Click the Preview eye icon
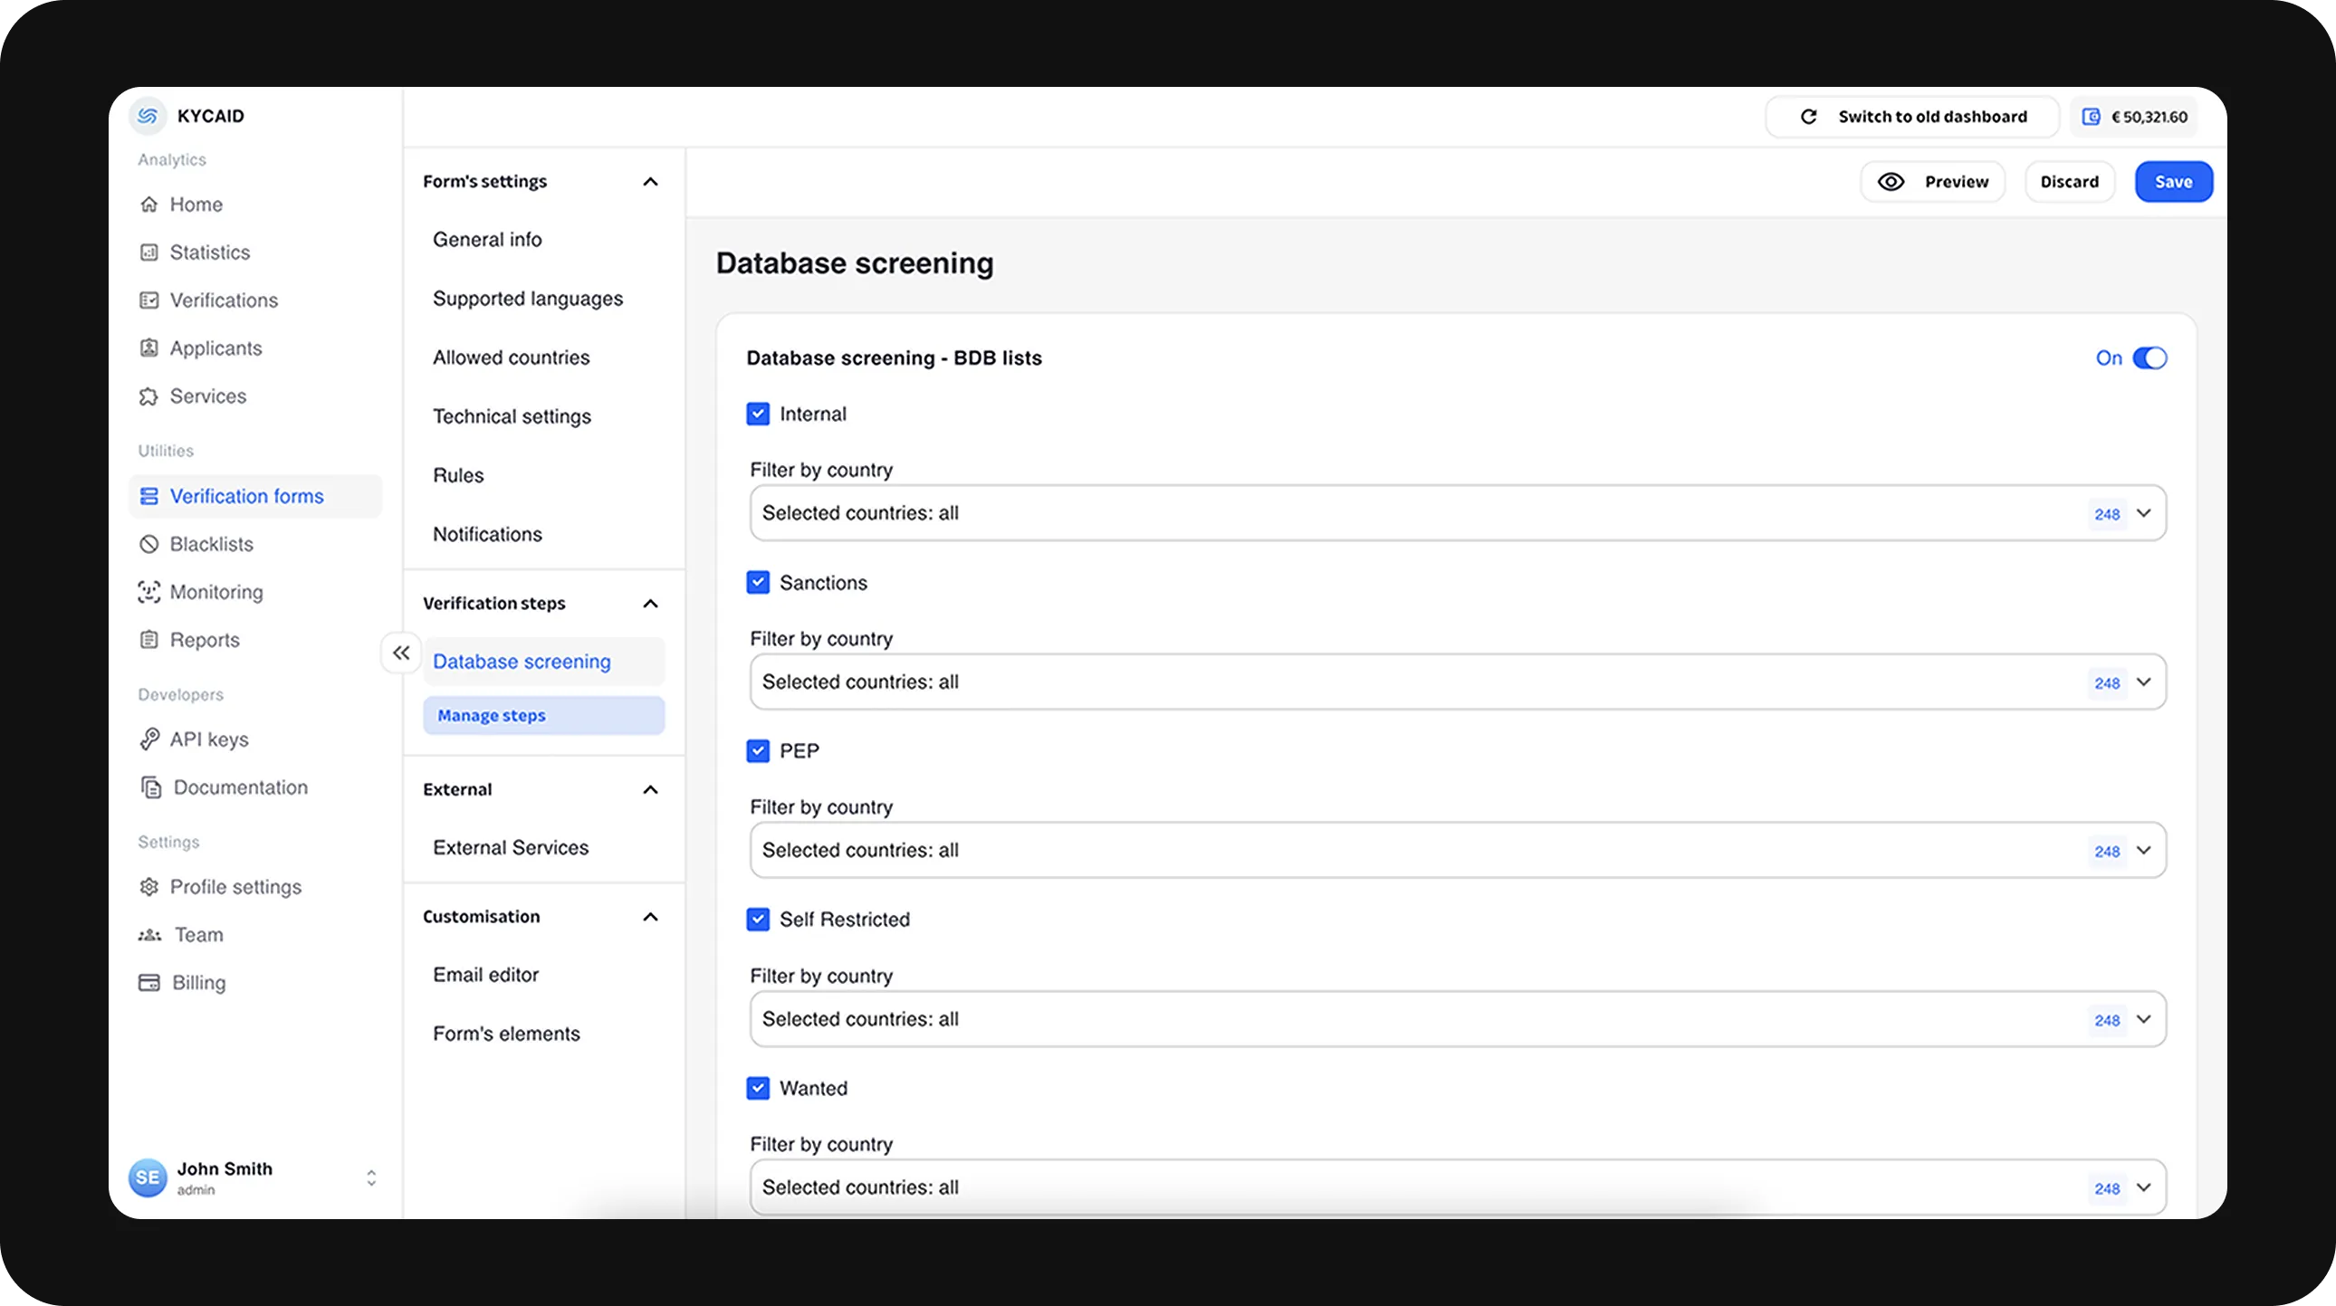The image size is (2336, 1306). [x=1893, y=181]
